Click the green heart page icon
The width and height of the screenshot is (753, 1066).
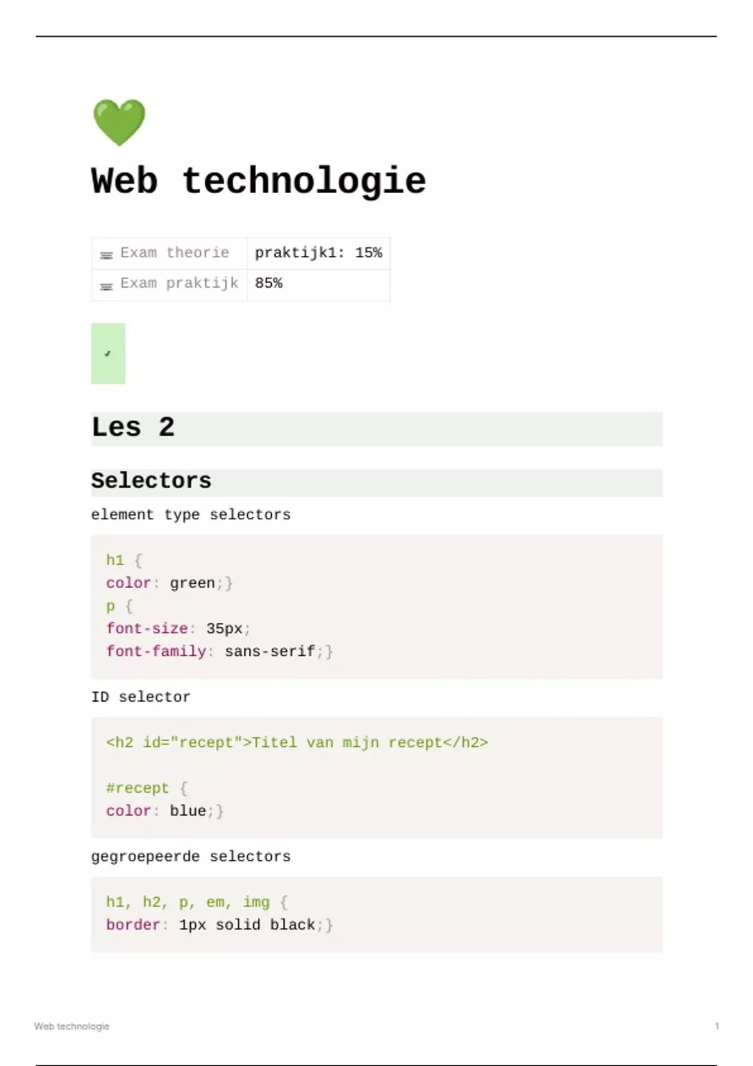coord(119,122)
